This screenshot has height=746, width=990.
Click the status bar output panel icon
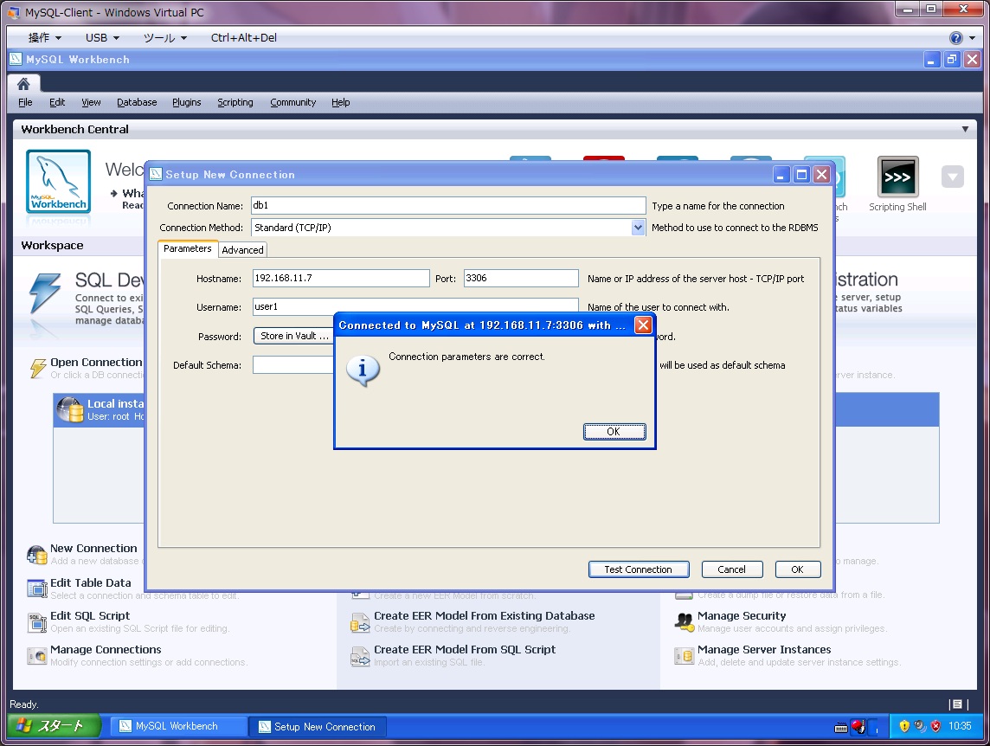click(x=957, y=704)
